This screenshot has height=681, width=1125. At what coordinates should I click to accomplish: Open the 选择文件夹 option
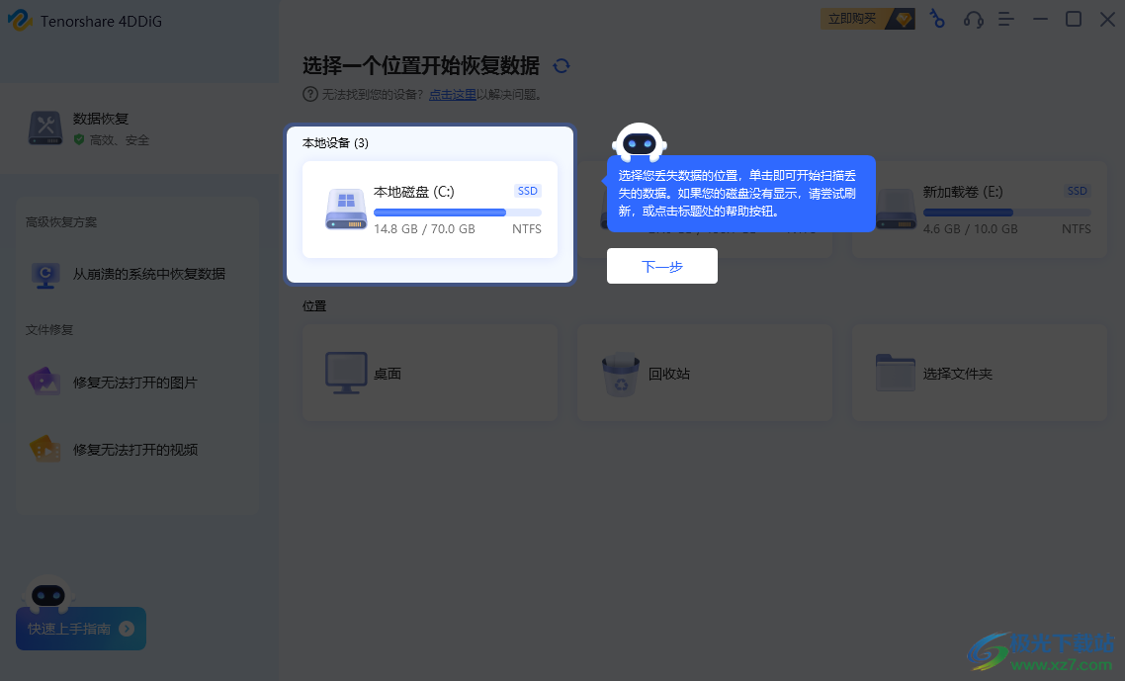point(980,374)
